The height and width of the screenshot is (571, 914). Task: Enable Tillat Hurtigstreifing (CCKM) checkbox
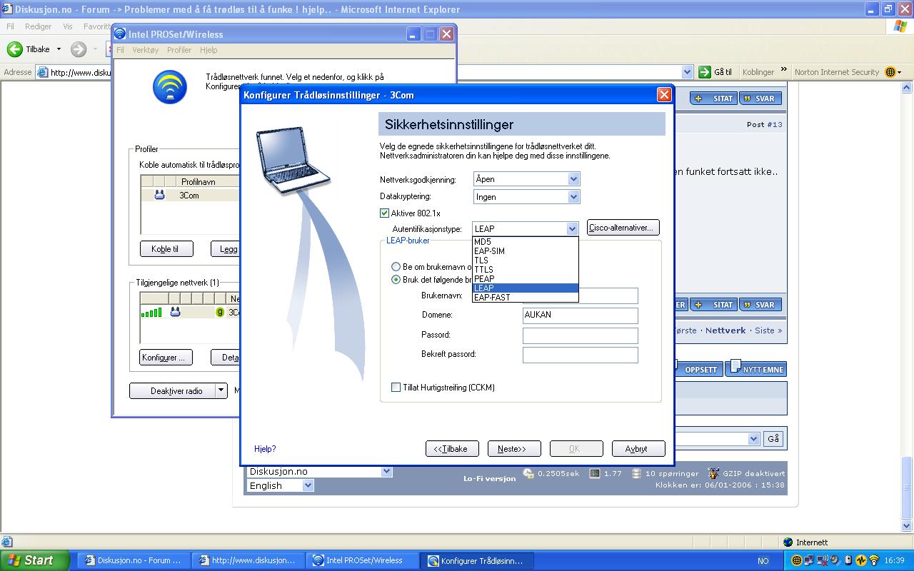coord(396,388)
